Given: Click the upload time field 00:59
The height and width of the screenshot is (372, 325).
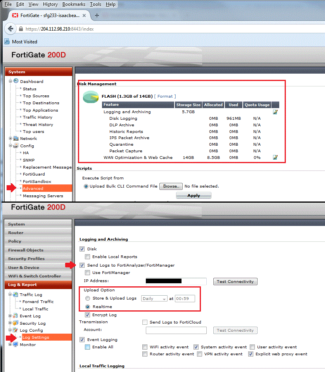Looking at the screenshot, I should point(185,298).
